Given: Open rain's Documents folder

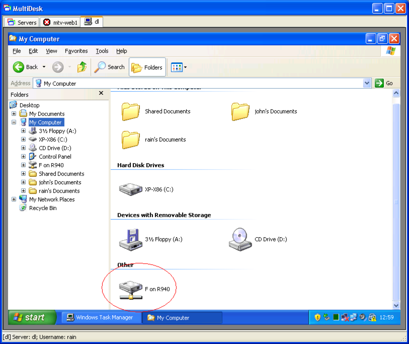Looking at the screenshot, I should click(x=131, y=139).
